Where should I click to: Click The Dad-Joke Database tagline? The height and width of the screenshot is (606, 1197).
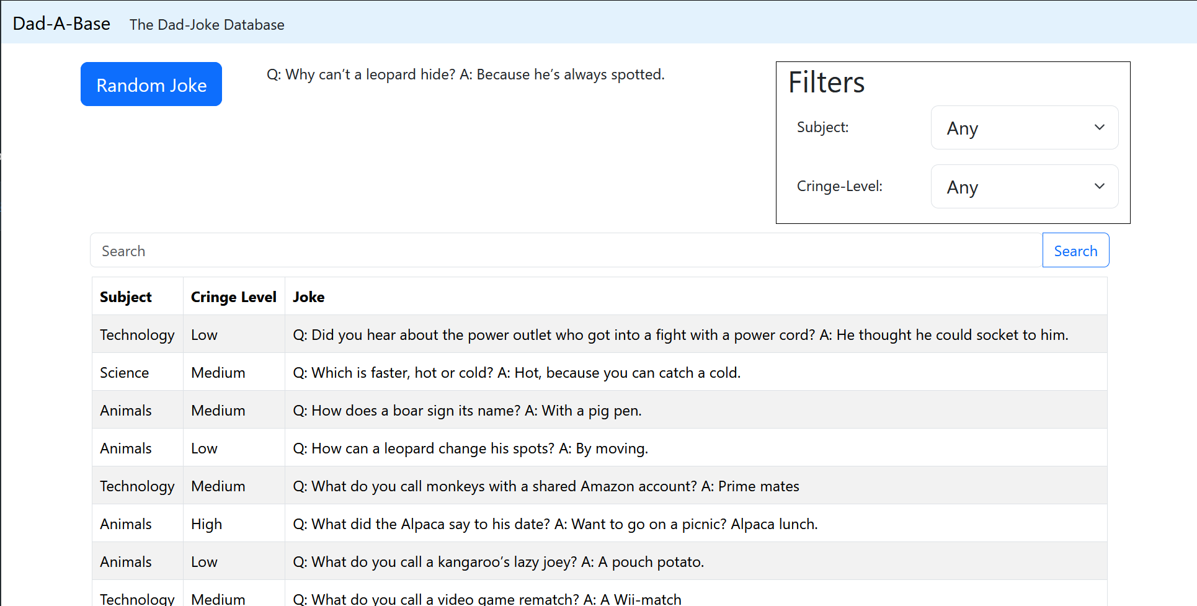point(207,25)
